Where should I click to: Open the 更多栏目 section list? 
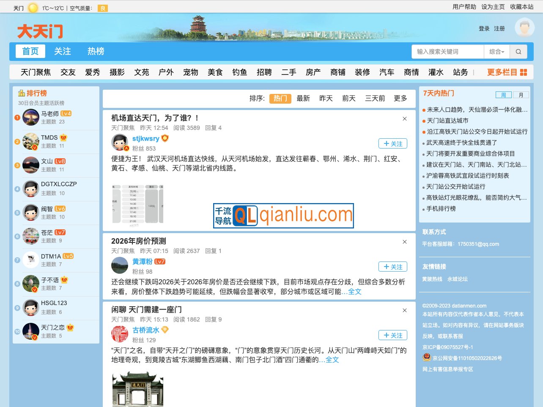pos(507,72)
